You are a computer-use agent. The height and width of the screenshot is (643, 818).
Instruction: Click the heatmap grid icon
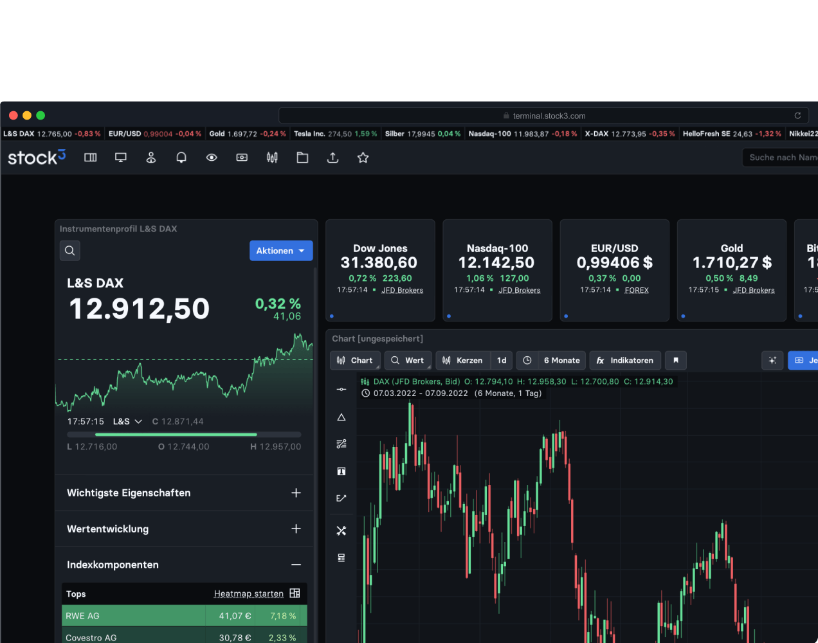coord(295,593)
